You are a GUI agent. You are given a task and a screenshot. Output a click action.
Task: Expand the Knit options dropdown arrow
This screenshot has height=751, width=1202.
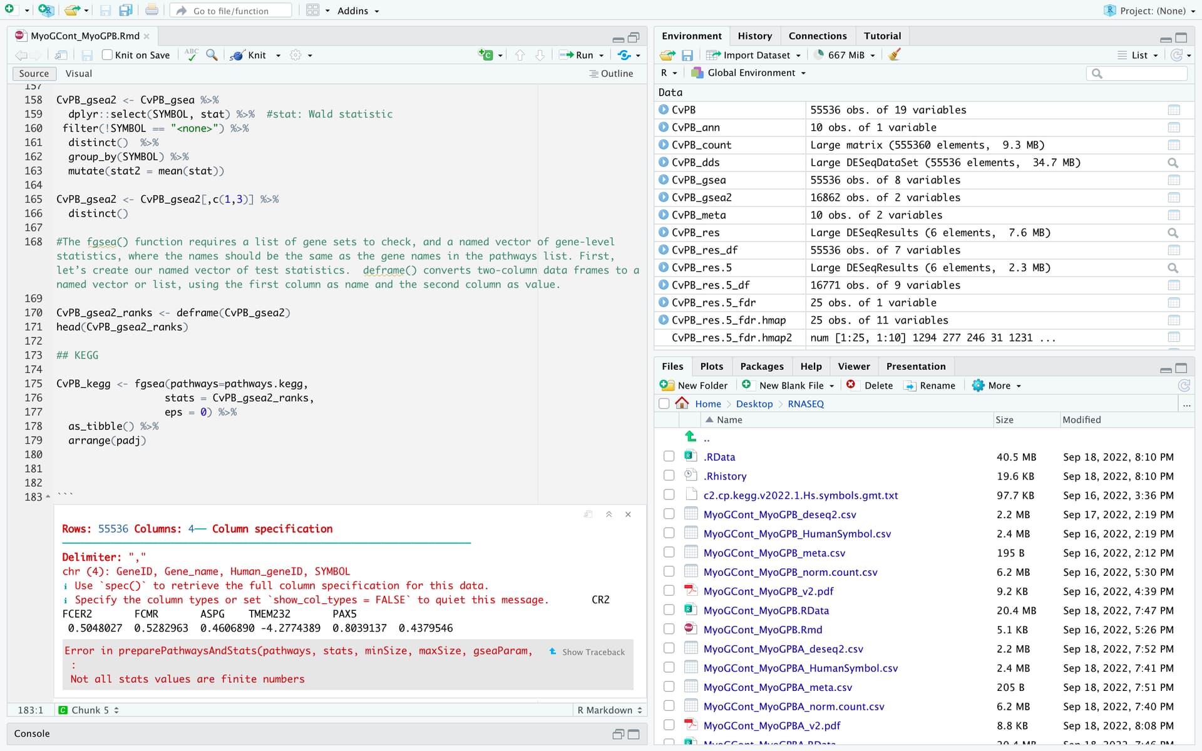pos(278,56)
